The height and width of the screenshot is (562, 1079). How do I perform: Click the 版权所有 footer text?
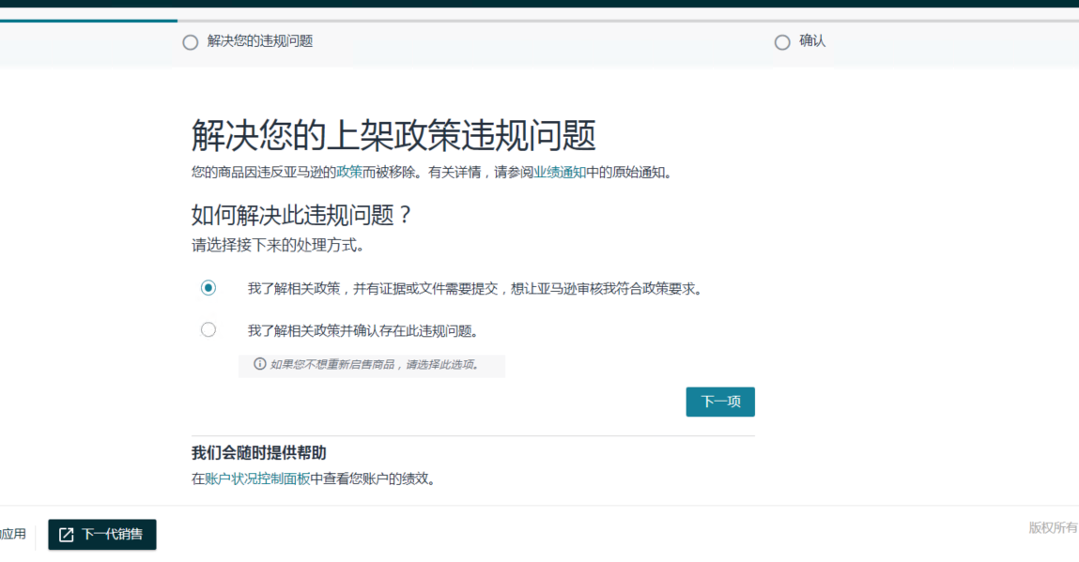(x=1054, y=527)
